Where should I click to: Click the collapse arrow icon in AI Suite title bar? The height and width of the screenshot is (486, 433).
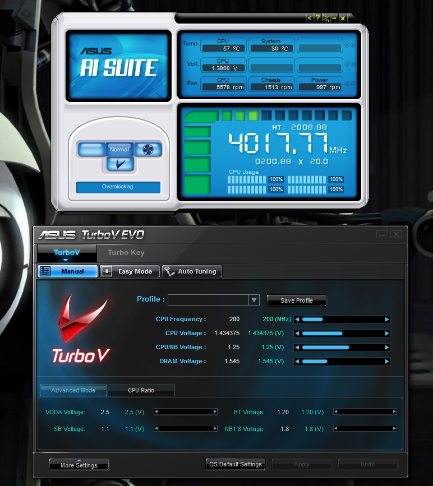point(309,18)
